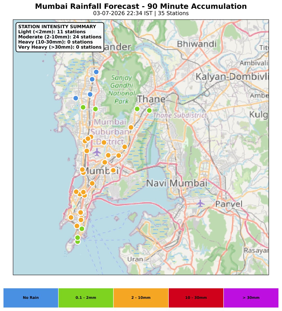This screenshot has height=311, width=282.
Task: Select the westernmost blue no-rain station marker
Action: [x=76, y=98]
